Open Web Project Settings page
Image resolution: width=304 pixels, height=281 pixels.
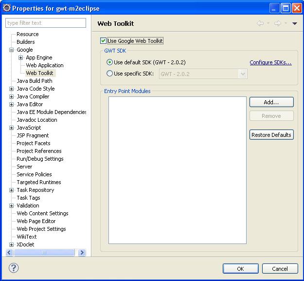click(x=41, y=229)
